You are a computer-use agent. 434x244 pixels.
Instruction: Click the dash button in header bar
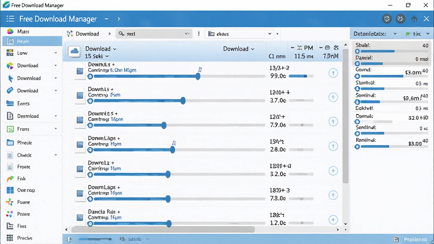[106, 19]
